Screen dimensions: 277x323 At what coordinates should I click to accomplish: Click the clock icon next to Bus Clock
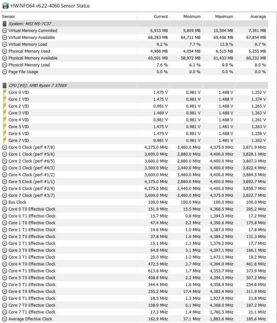[5, 202]
